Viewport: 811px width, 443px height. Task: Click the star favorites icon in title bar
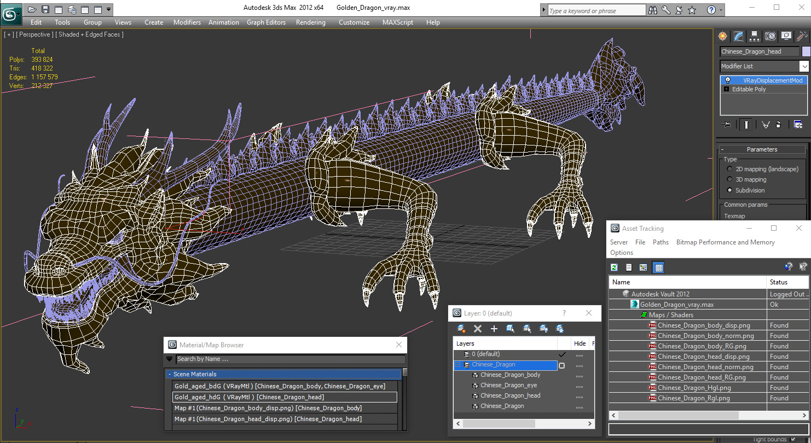[692, 10]
